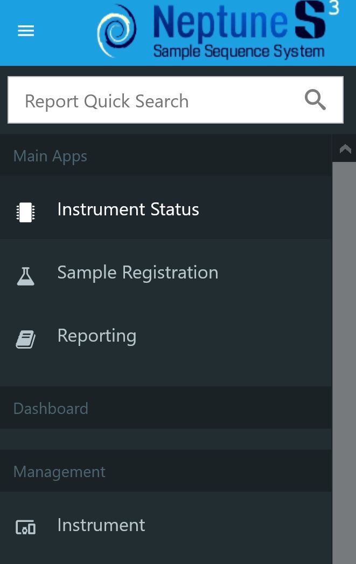Click the Management Instrument devices icon
Viewport: 356px width, 564px height.
(25, 527)
